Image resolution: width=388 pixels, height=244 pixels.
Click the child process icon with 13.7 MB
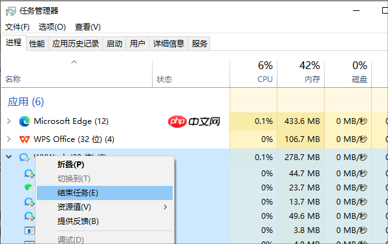click(x=30, y=202)
